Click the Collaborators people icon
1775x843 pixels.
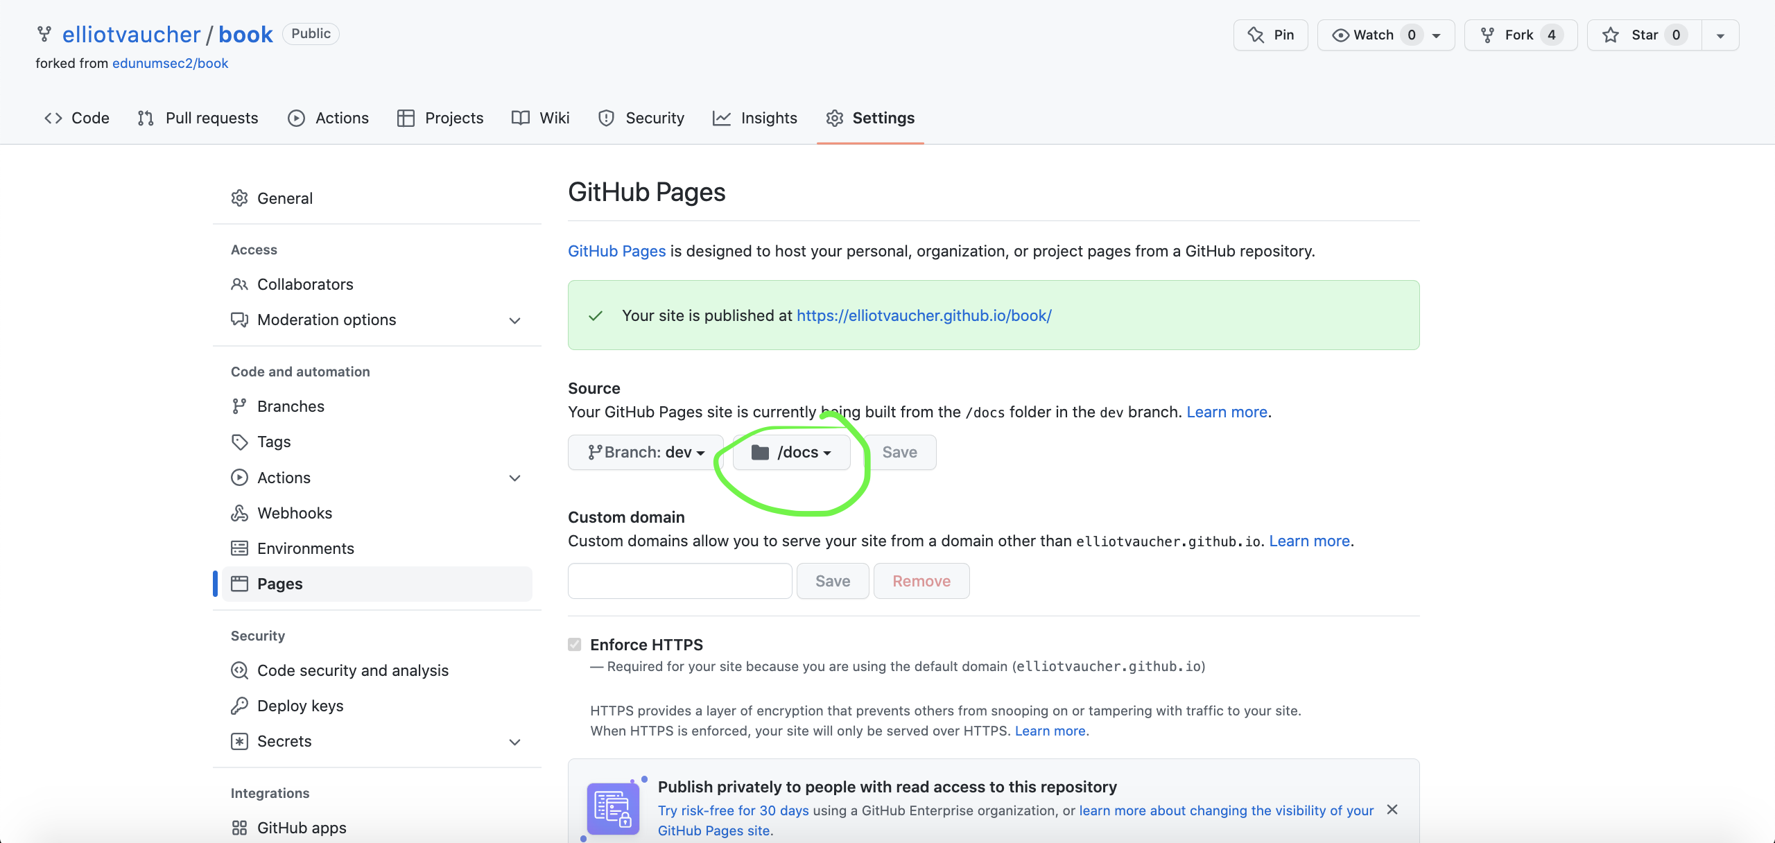click(240, 284)
